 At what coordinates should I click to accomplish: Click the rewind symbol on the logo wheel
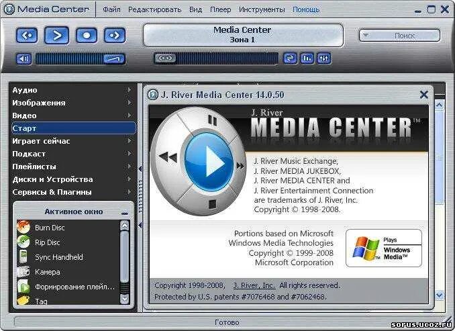168,157
